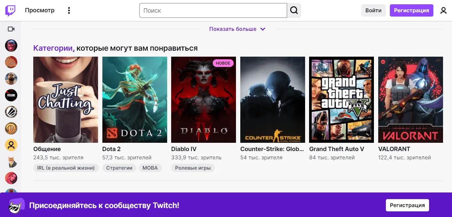Screen dimensions: 452x217
Task: Open the Diablo IV cover thumbnail
Action: tap(204, 100)
